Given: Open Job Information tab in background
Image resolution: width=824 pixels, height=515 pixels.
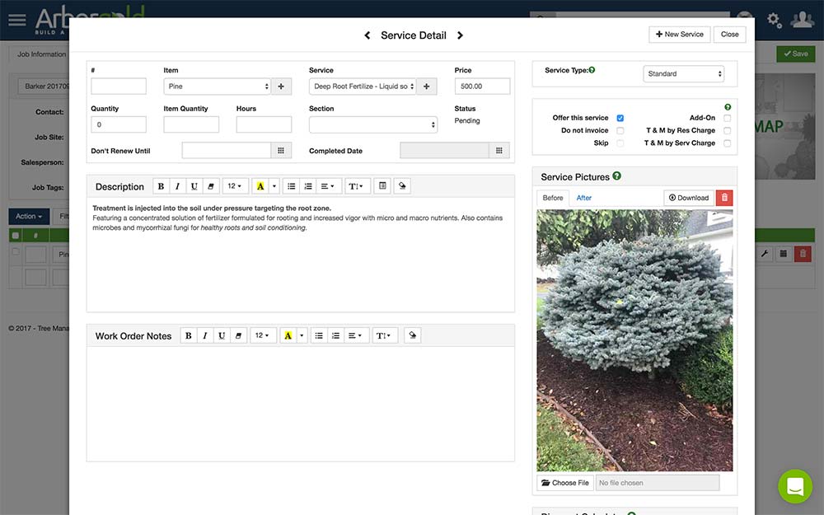Looking at the screenshot, I should 41,54.
